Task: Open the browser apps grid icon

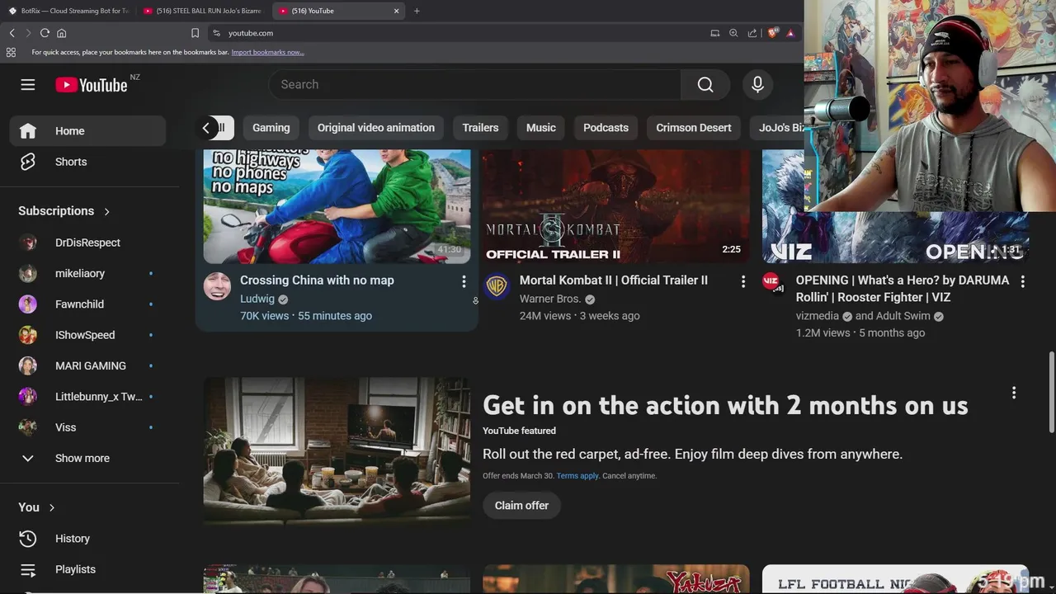Action: [x=11, y=52]
